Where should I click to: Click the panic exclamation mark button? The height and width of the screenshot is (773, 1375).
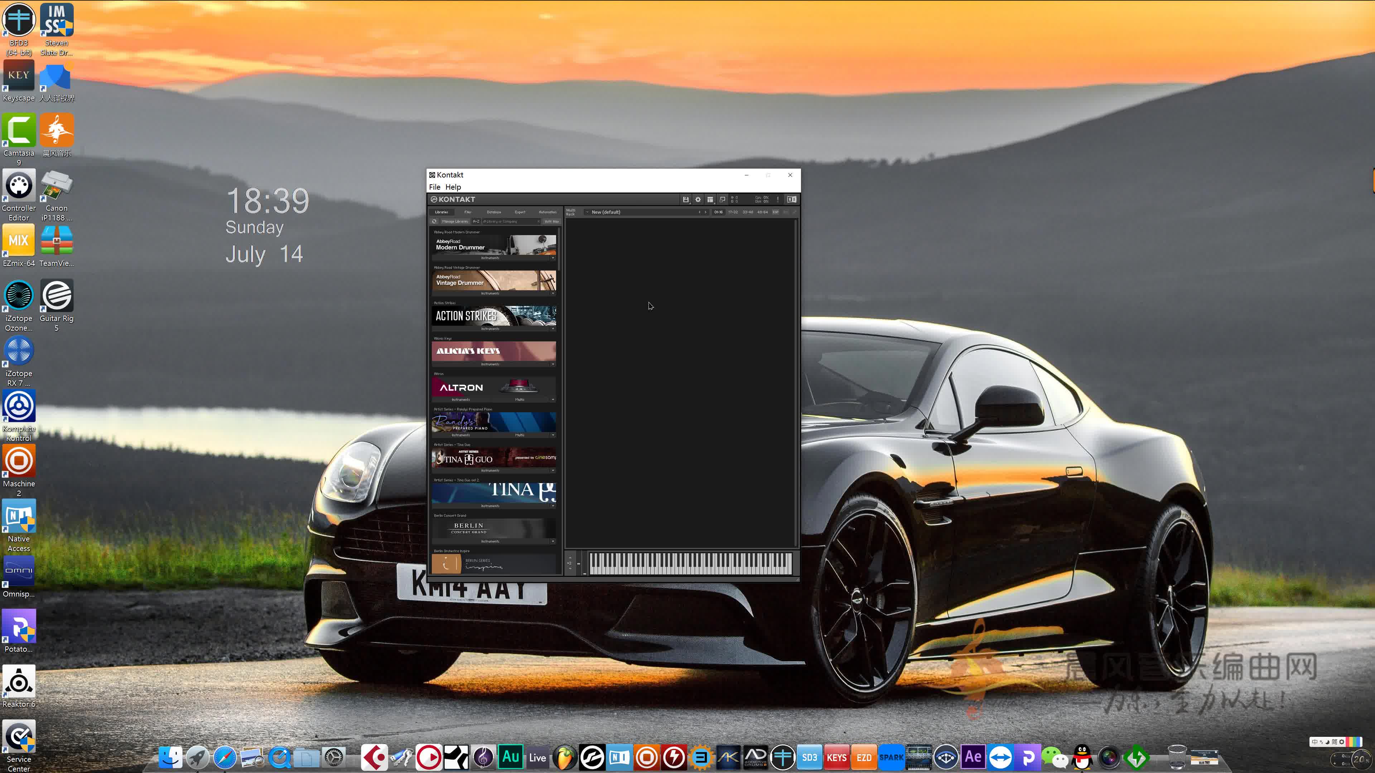tap(778, 200)
